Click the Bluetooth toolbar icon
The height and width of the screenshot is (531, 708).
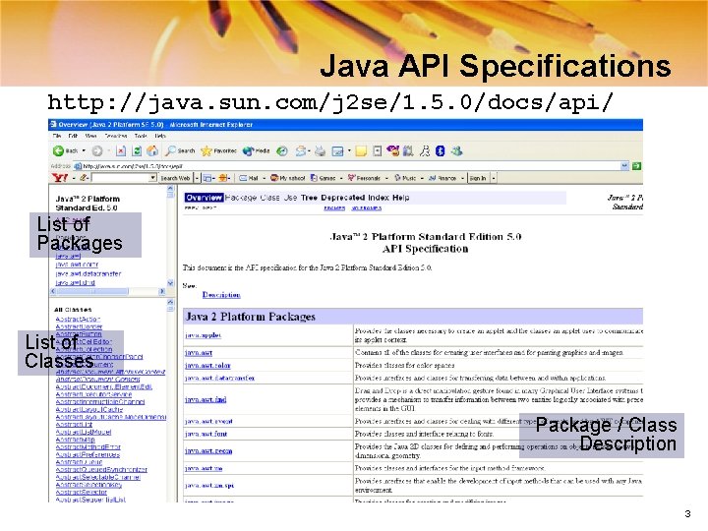click(441, 150)
